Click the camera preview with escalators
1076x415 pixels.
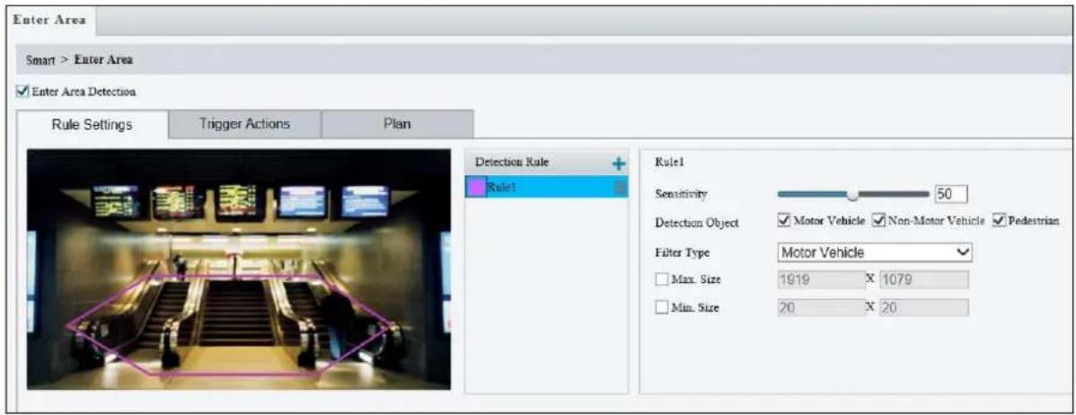click(x=239, y=269)
